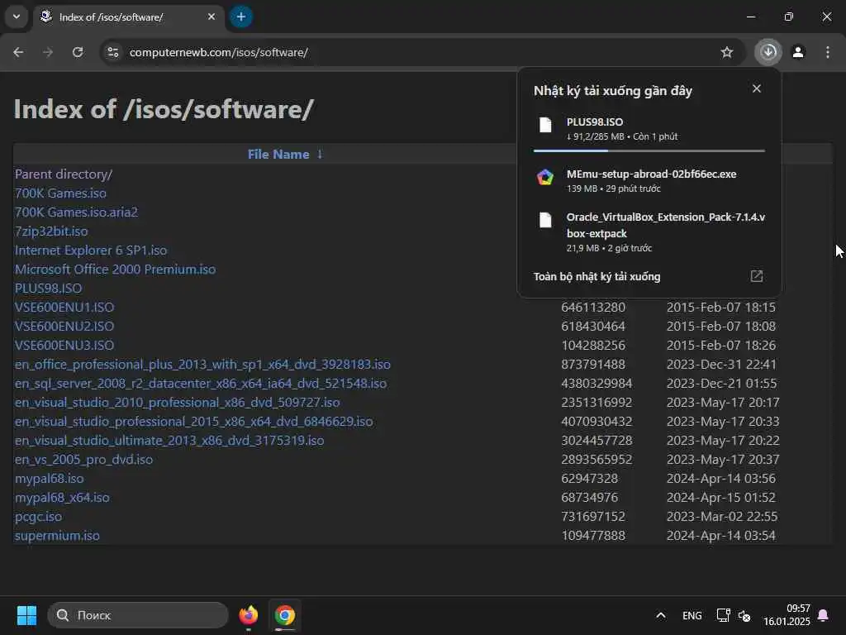This screenshot has width=846, height=635.
Task: Click file size 646113280
Action: point(593,308)
